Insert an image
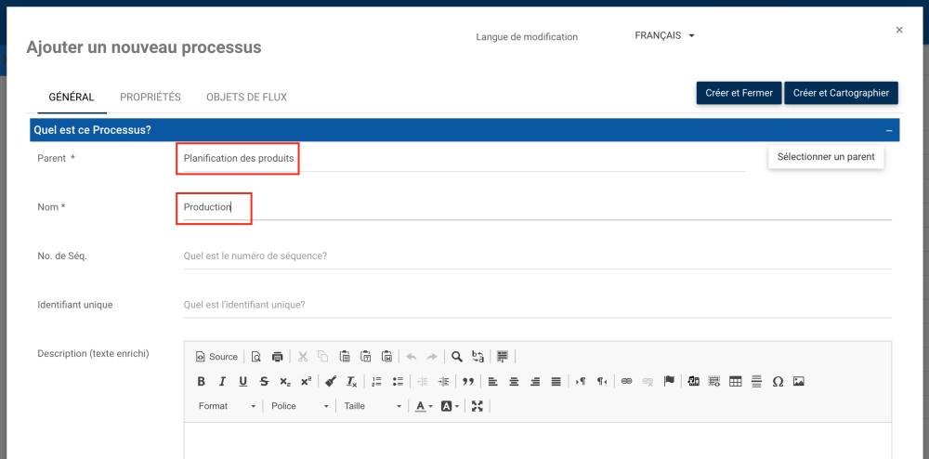 [799, 381]
